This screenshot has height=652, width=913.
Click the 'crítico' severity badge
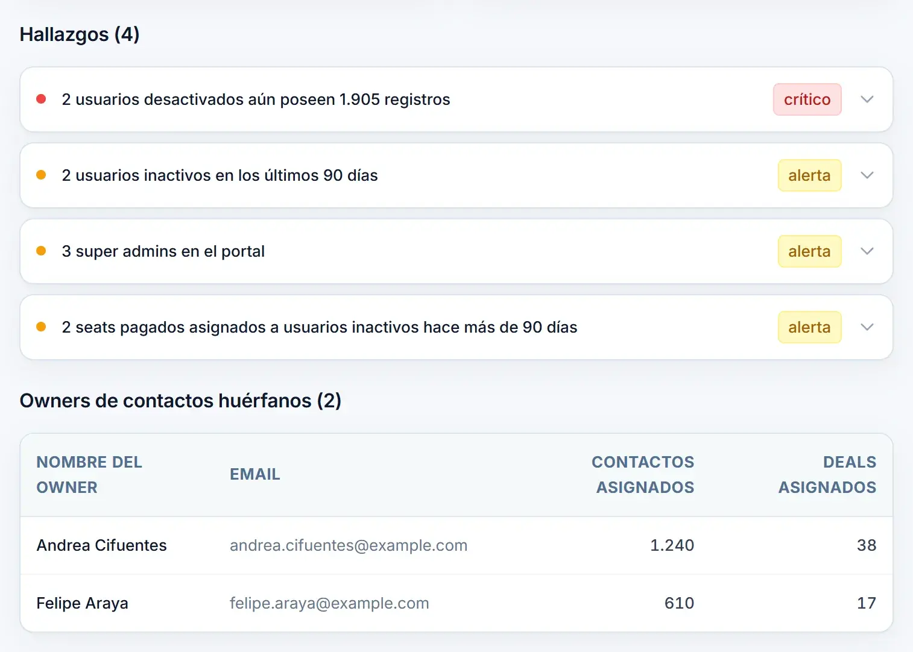(807, 99)
